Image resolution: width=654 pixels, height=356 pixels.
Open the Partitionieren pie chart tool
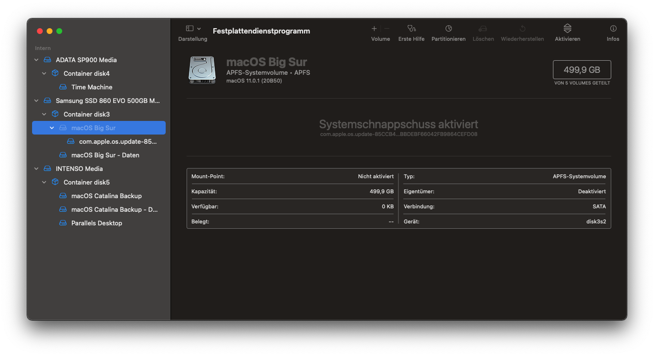point(448,29)
